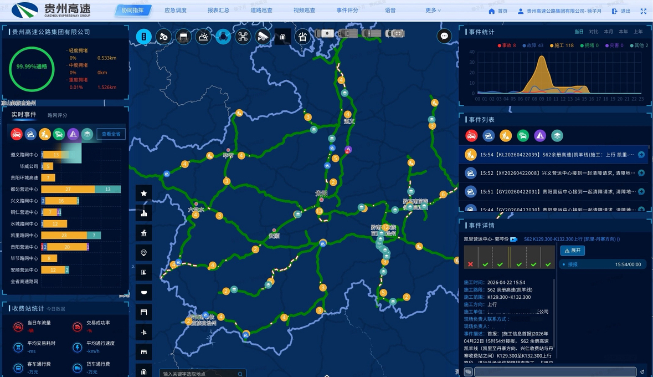Toggle the drone layer icon on map toolbar
The width and height of the screenshot is (653, 377).
click(243, 37)
